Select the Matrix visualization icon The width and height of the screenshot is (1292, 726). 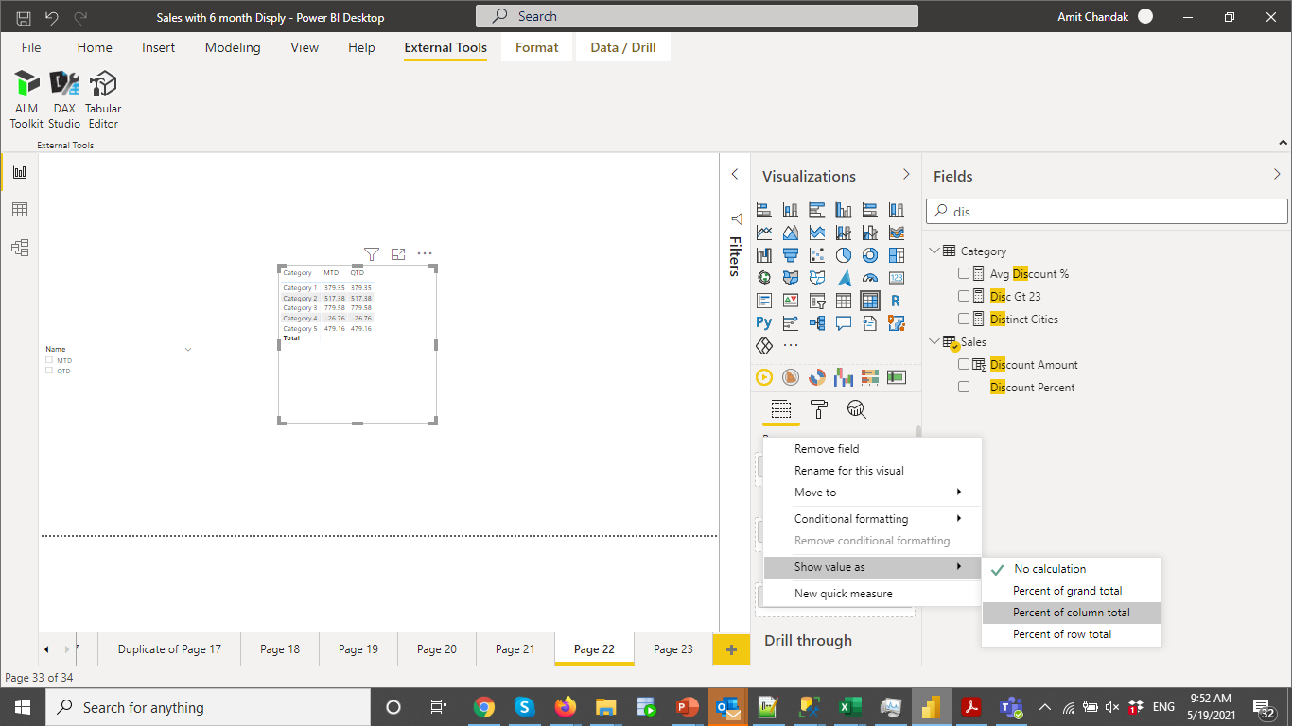870,301
